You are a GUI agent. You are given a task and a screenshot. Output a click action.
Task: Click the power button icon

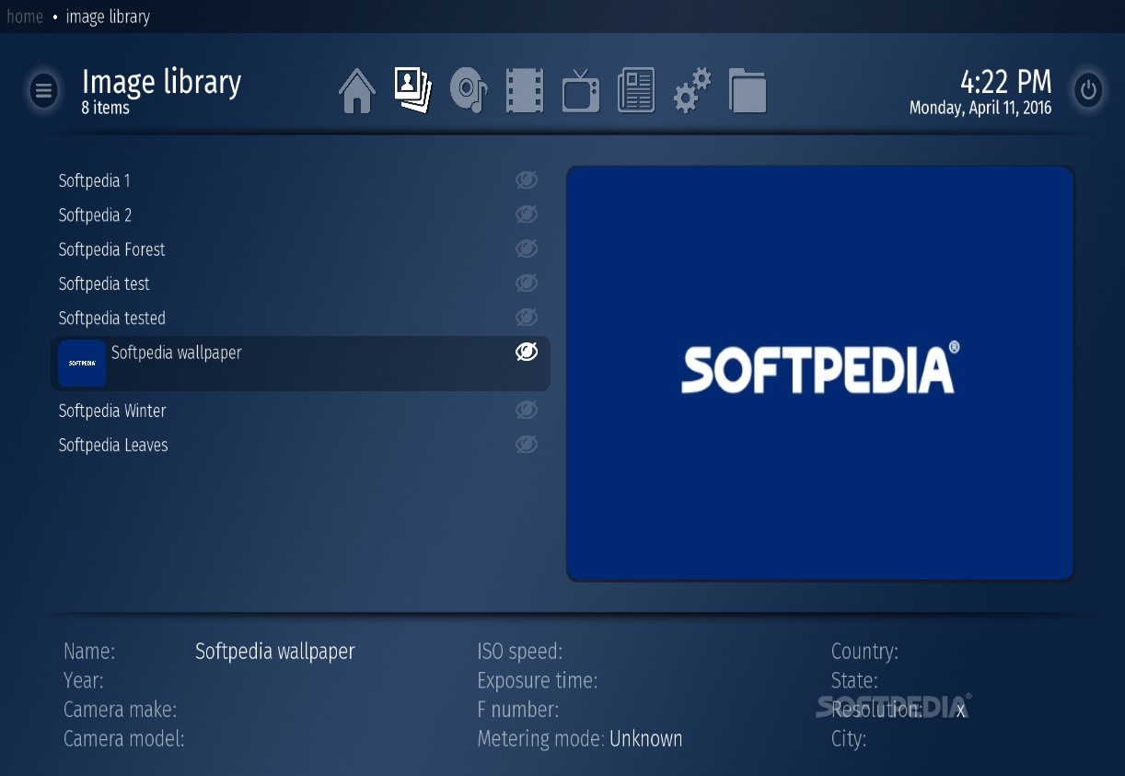point(1089,90)
